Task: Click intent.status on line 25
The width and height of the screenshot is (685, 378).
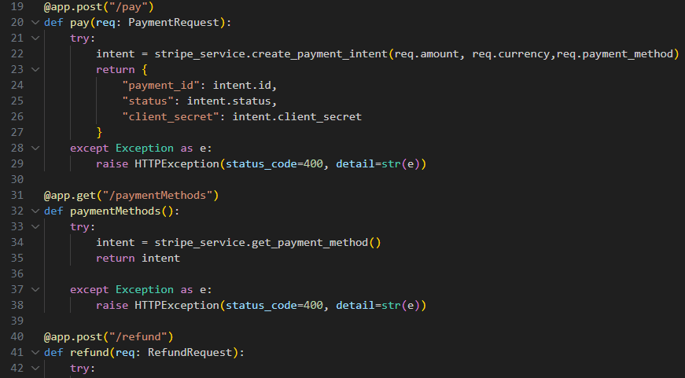Action: click(x=229, y=101)
